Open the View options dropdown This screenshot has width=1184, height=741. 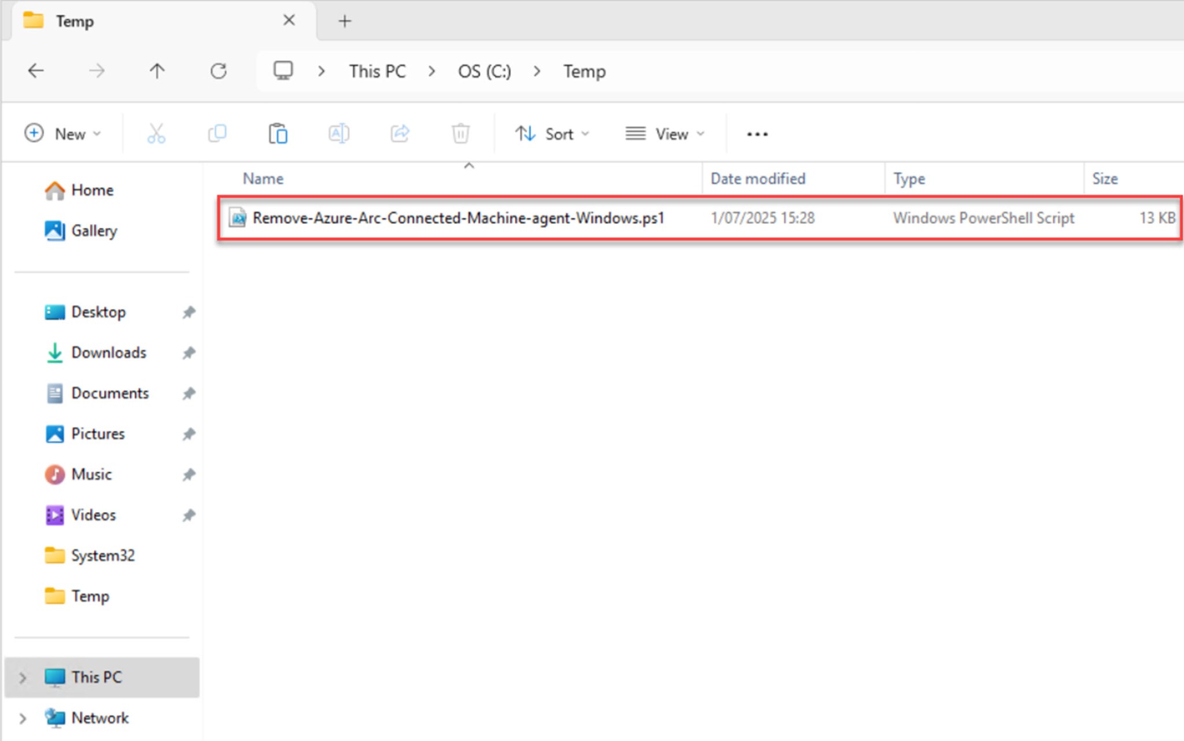click(x=665, y=134)
